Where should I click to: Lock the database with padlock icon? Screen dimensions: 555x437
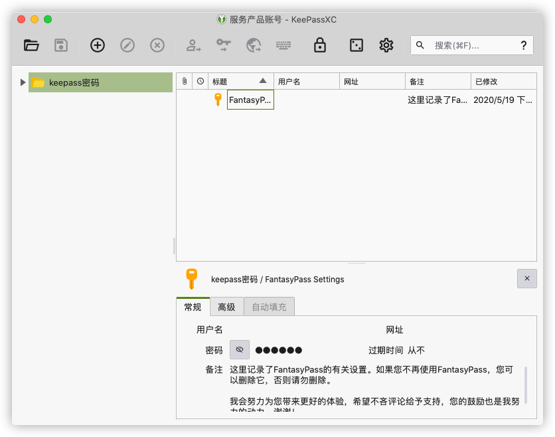[x=320, y=45]
